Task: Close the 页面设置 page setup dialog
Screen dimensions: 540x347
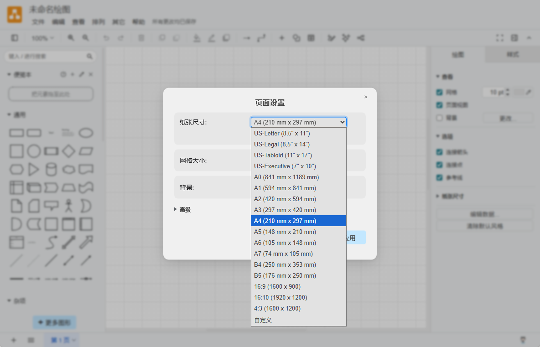Action: [366, 97]
